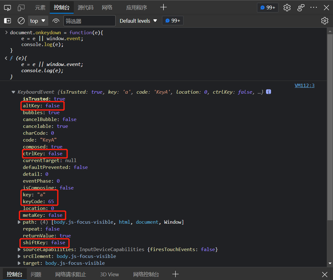Switch to the Console (控制台) top tab
The height and width of the screenshot is (280, 333).
pyautogui.click(x=62, y=8)
